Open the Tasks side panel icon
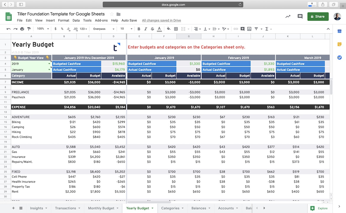This screenshot has height=213, width=346. 339,58
